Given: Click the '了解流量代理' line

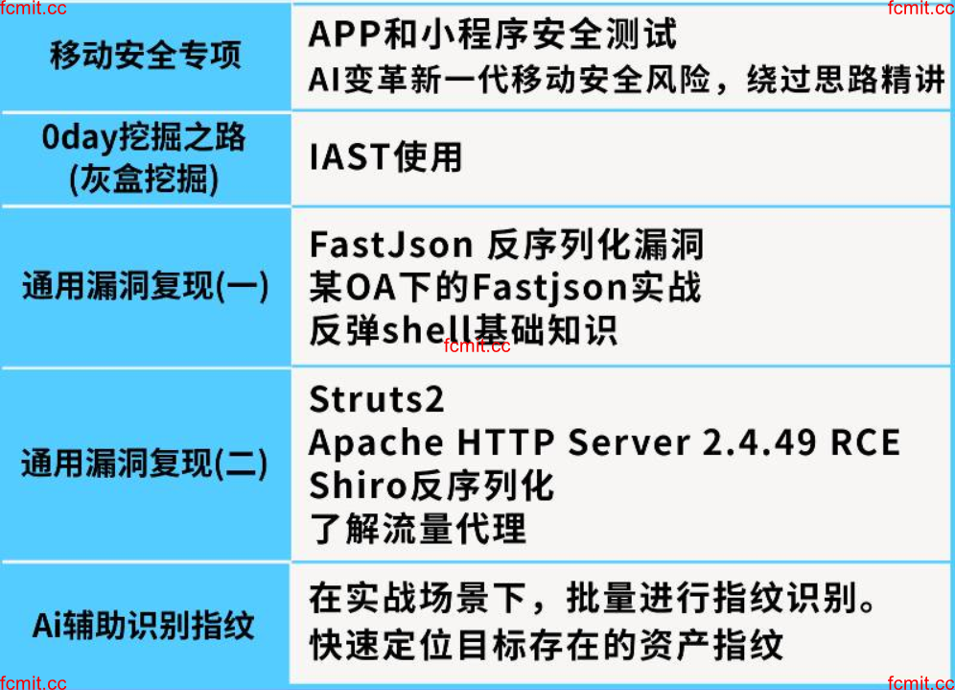Looking at the screenshot, I should tap(418, 529).
